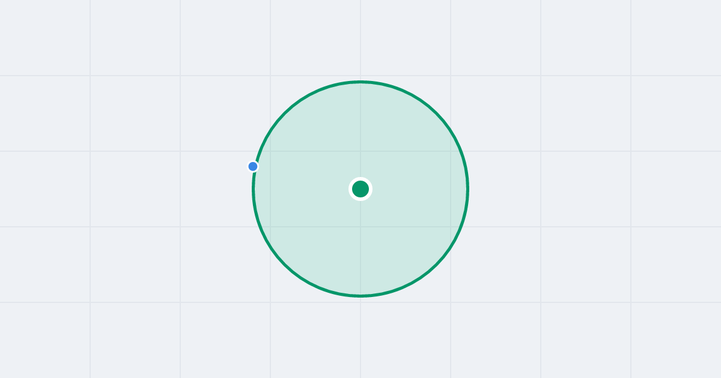Click the bottommost point of the green outline

360,296
